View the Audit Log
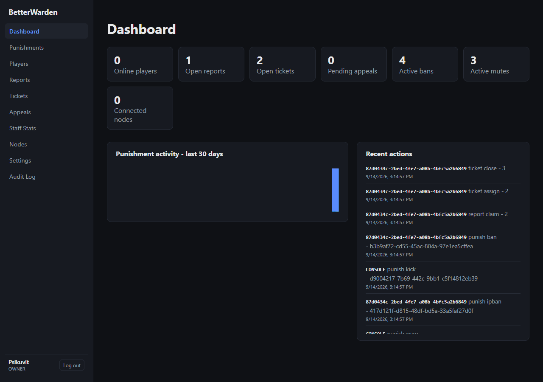543x382 pixels. click(46, 177)
